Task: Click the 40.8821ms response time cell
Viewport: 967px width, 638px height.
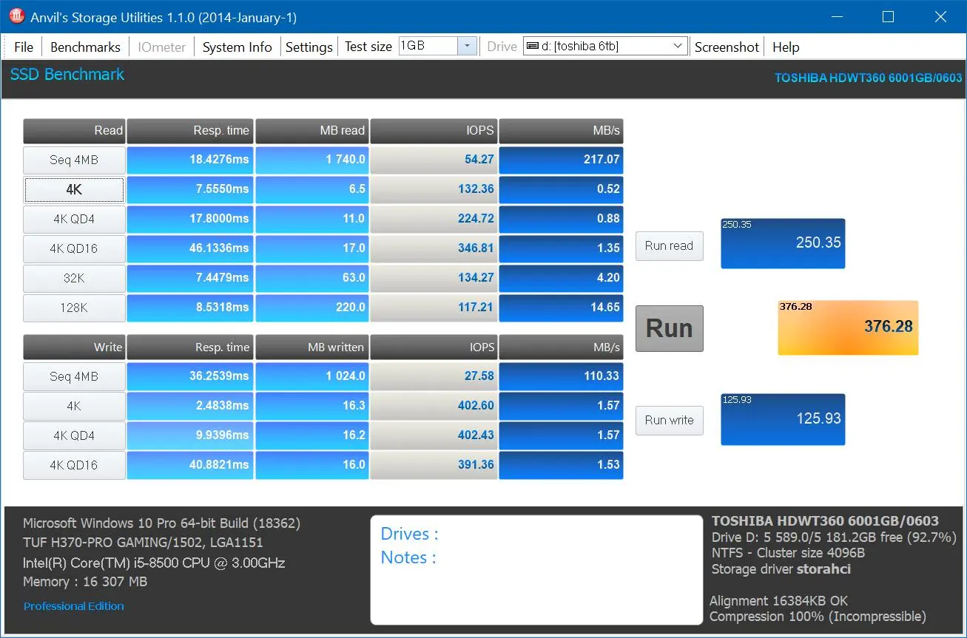Action: 189,465
